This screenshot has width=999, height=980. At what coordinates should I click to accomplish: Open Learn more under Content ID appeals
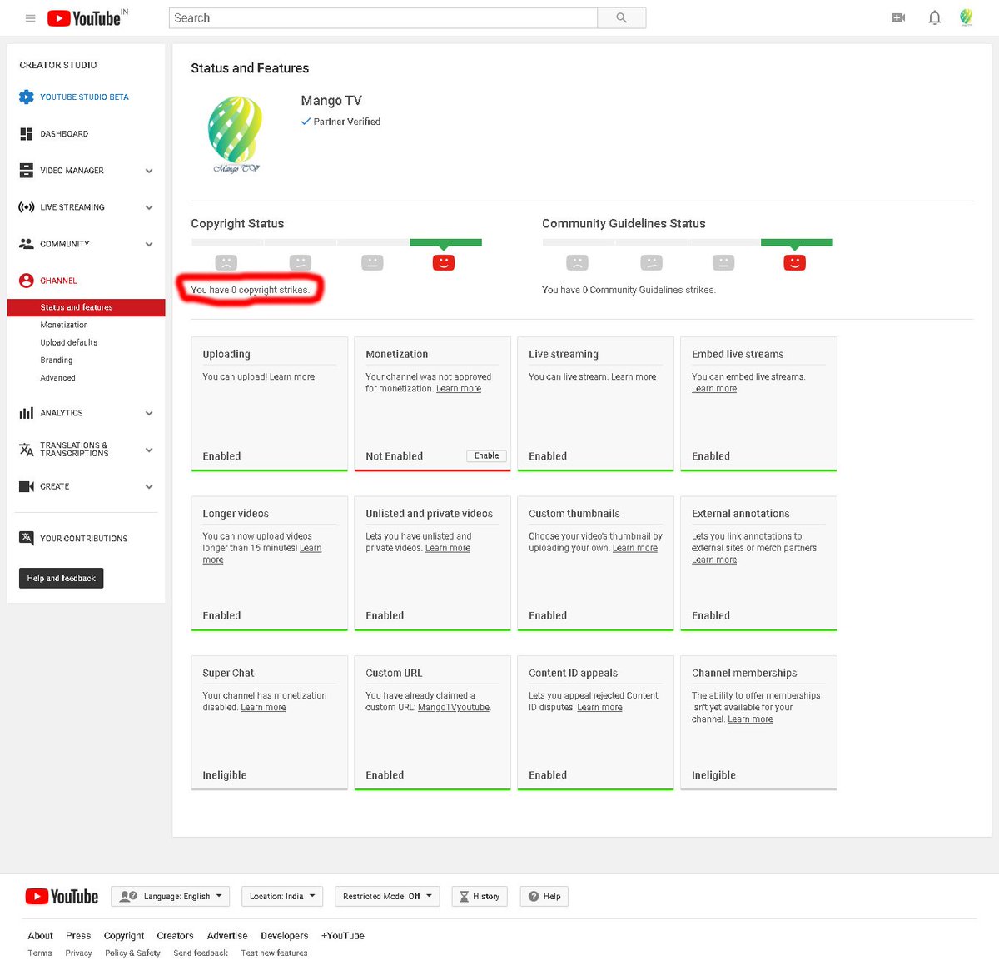[x=600, y=708]
